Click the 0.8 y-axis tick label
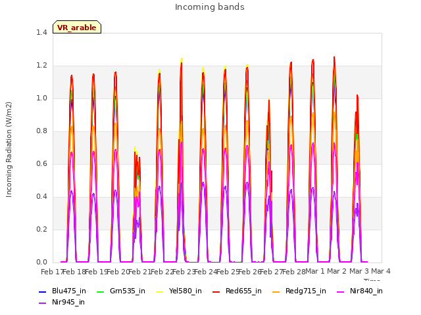 pyautogui.click(x=41, y=131)
